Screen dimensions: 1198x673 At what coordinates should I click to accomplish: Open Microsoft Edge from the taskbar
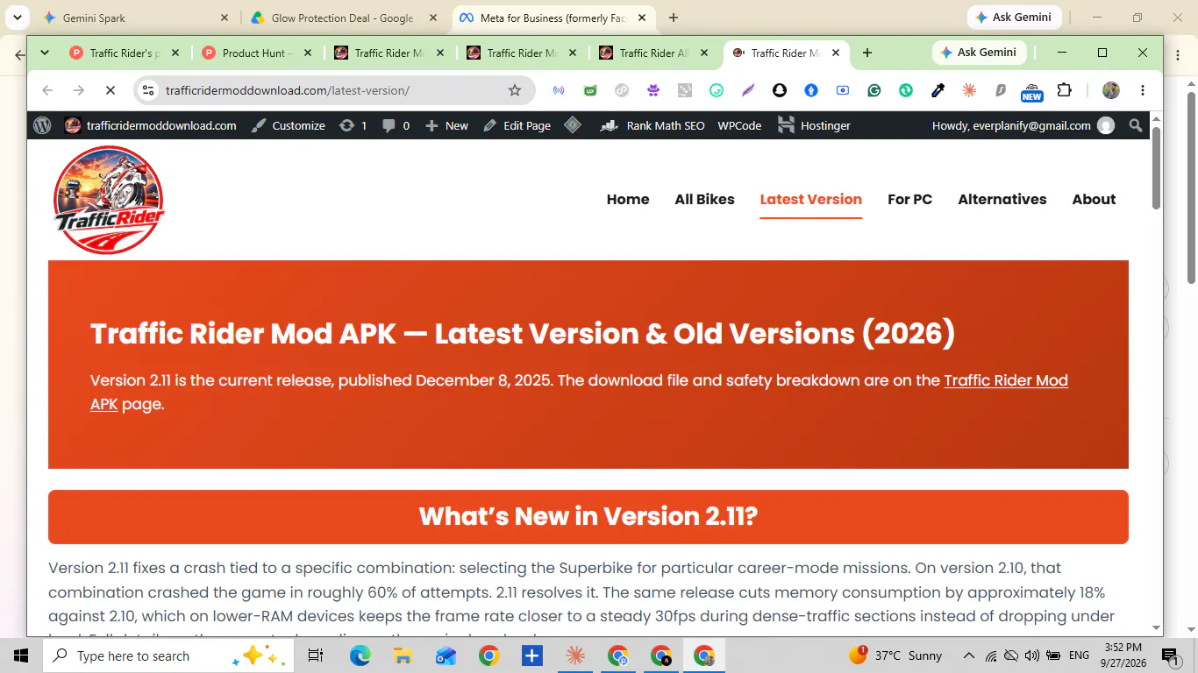click(360, 655)
